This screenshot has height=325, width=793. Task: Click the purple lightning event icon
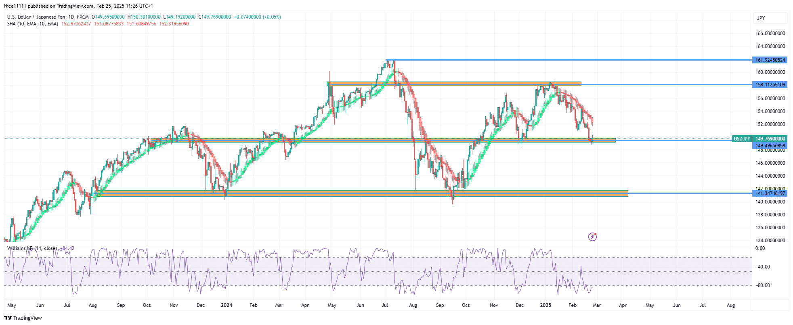(x=592, y=237)
